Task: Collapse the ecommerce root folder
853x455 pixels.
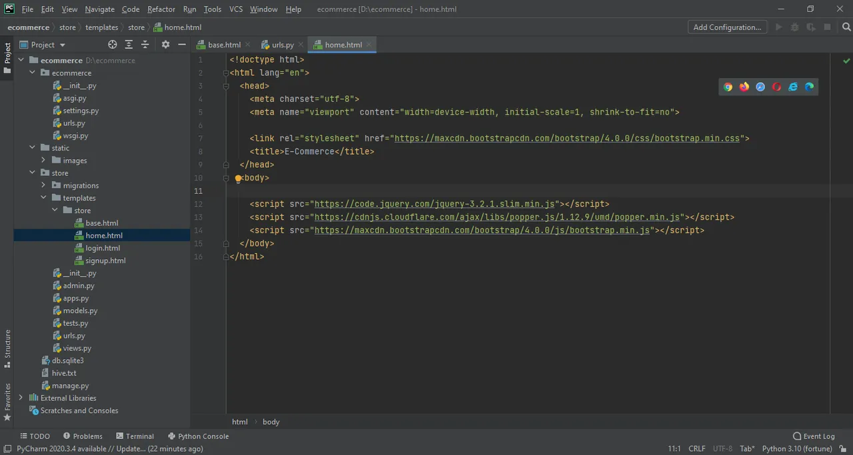Action: point(21,61)
